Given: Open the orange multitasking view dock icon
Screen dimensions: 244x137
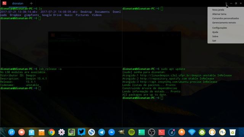Looking at the screenshot, I should tap(21, 132).
